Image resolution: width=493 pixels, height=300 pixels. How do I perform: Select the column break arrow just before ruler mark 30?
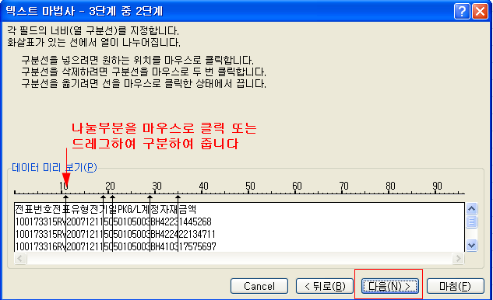pyautogui.click(x=150, y=198)
